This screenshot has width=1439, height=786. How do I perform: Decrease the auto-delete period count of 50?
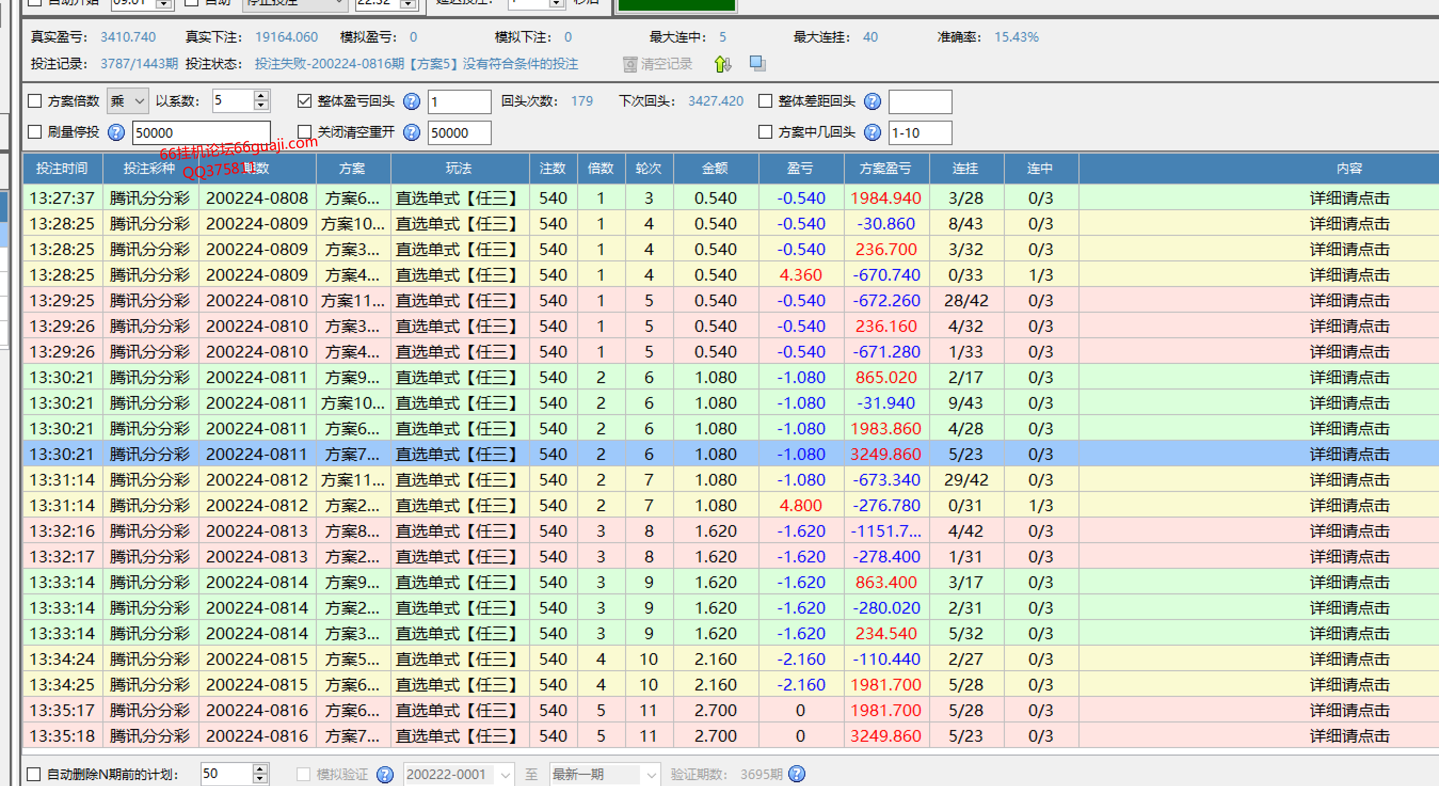[260, 779]
